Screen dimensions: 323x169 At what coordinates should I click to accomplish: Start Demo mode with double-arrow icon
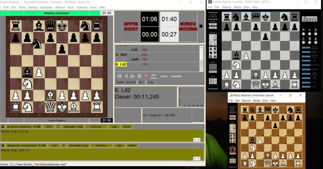pyautogui.click(x=154, y=75)
